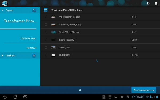Click the folder-up icon beside Transformer Prime TF201
The image size is (160, 100).
[x=46, y=10]
